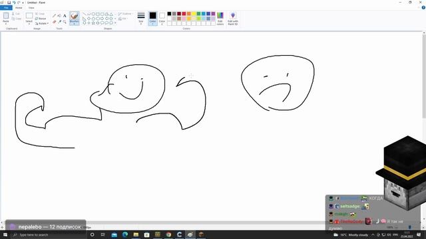Viewport: 426px width, 239px height.
Task: Open the Mail app from taskbar
Action: point(114,234)
